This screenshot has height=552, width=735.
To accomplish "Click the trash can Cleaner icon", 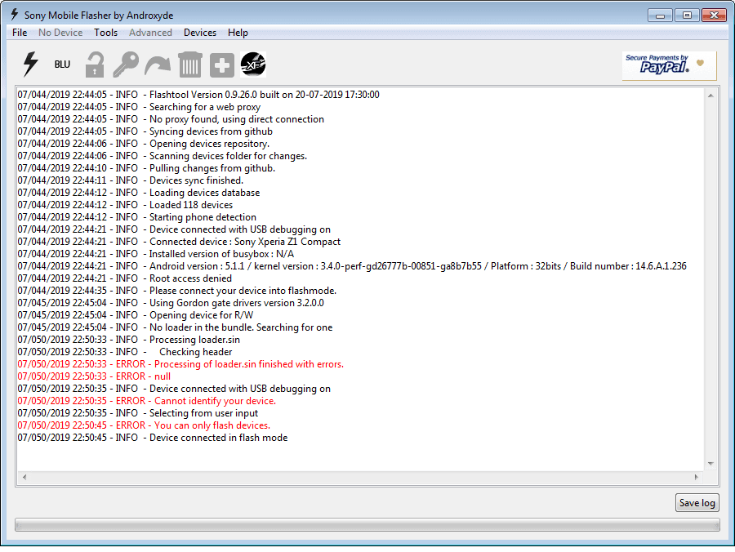I will [189, 65].
